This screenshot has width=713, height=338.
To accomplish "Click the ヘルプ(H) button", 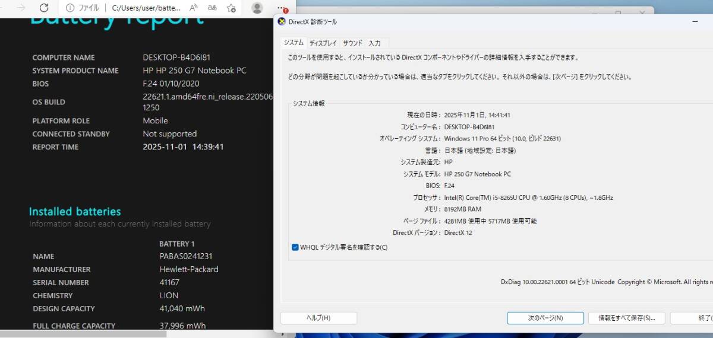I will [x=318, y=318].
